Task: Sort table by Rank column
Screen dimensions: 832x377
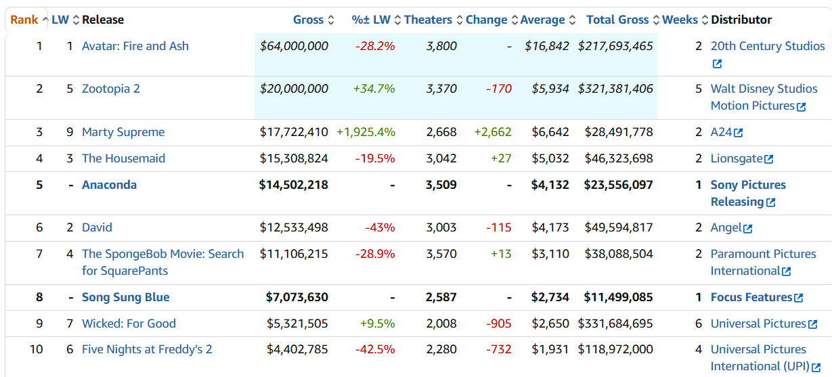Action: point(24,20)
